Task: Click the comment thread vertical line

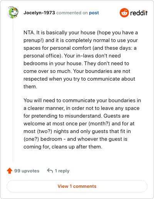Action: pos(13,90)
